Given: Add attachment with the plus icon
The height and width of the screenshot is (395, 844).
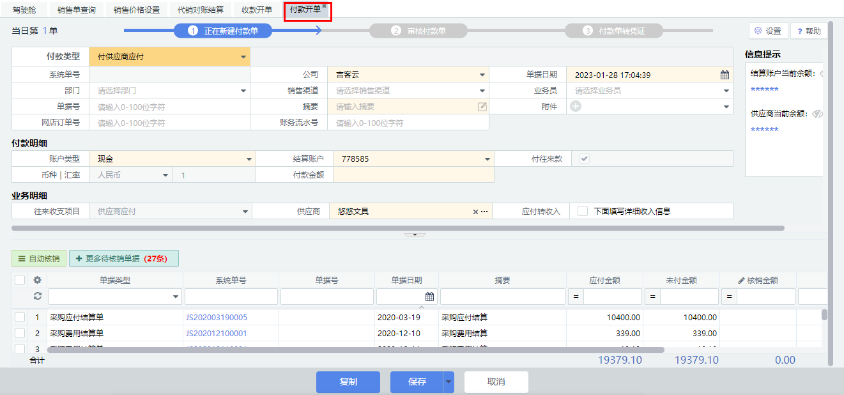Looking at the screenshot, I should (x=576, y=107).
